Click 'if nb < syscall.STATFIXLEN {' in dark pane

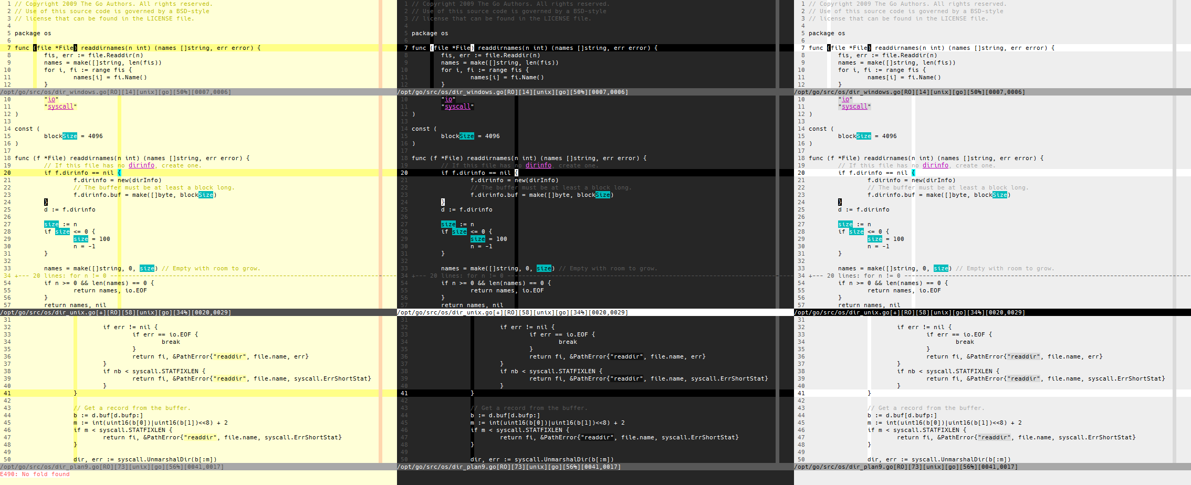click(551, 371)
